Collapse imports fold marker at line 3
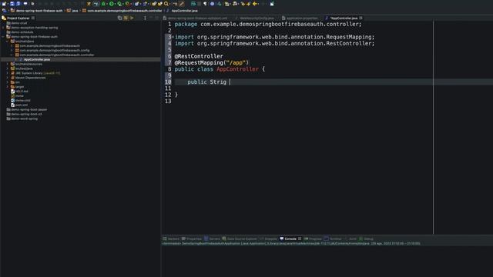493x277 pixels. (x=173, y=37)
